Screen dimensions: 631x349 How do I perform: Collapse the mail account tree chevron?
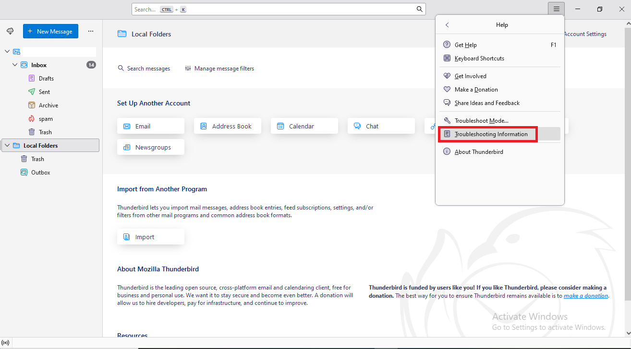coord(7,52)
